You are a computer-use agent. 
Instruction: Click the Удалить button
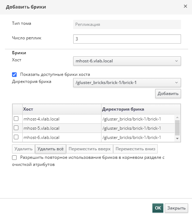point(23,149)
